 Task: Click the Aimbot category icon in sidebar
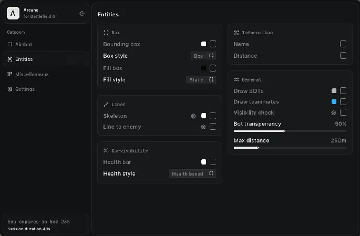[9, 44]
